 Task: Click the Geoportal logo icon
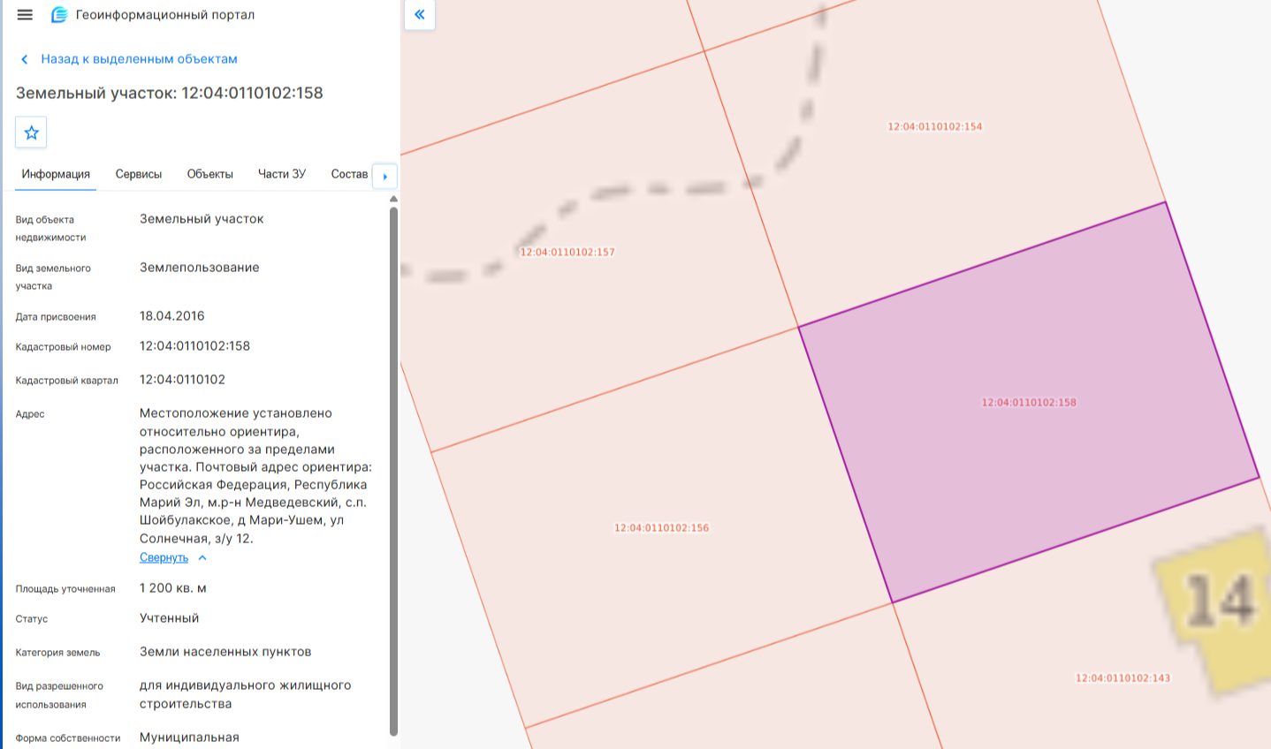59,15
